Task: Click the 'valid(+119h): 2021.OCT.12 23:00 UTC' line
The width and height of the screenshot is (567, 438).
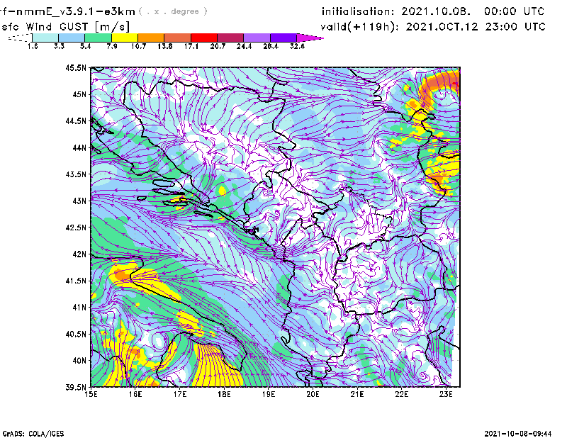Action: (432, 27)
